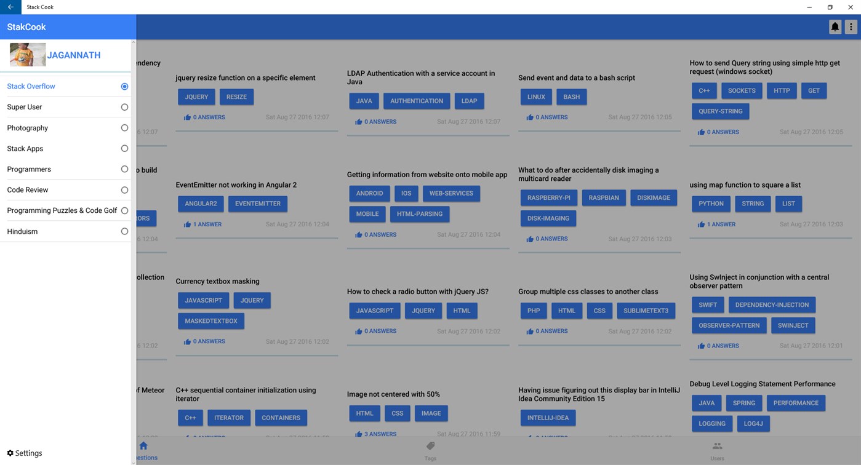Click thumbs-up icon on jquery resize question

click(x=187, y=117)
